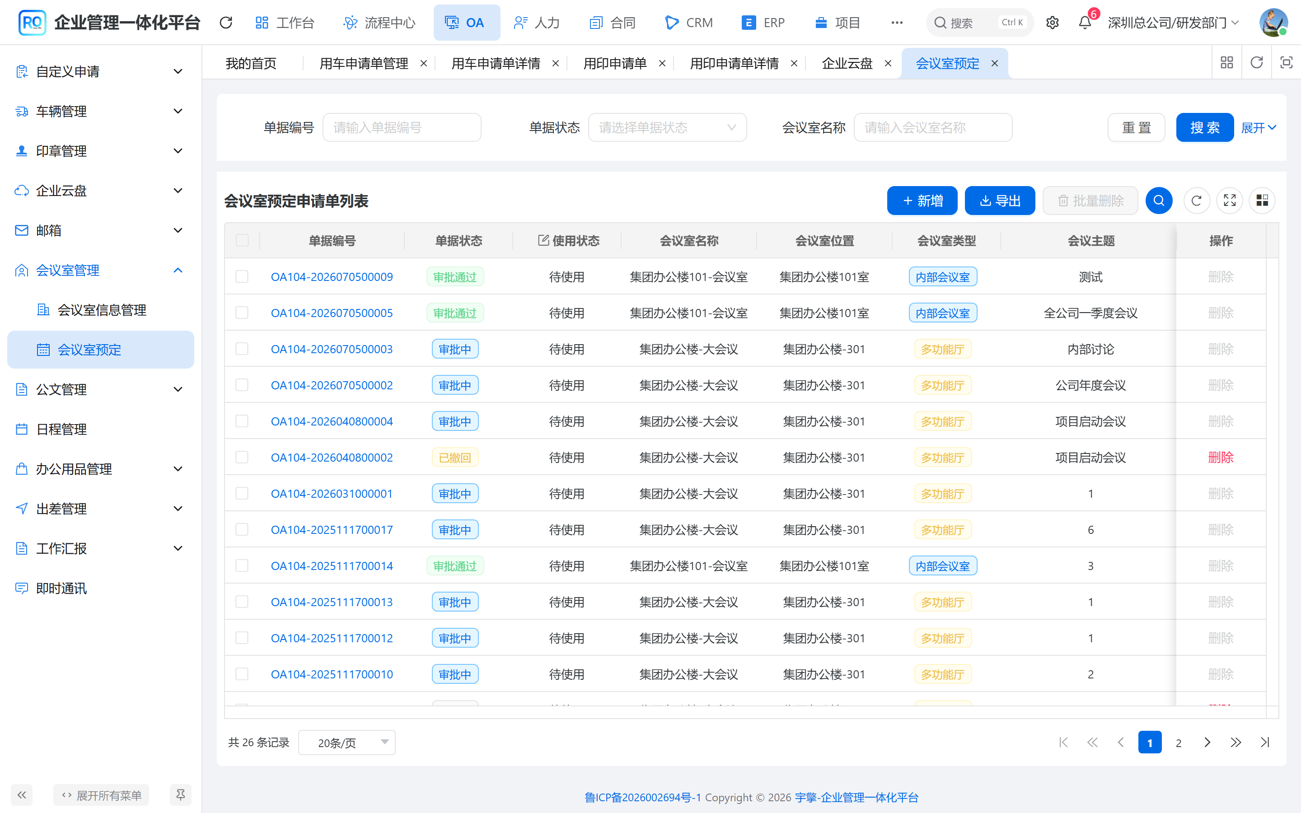This screenshot has height=813, width=1301.
Task: Switch to 用车申请单管理 tab
Action: [364, 63]
